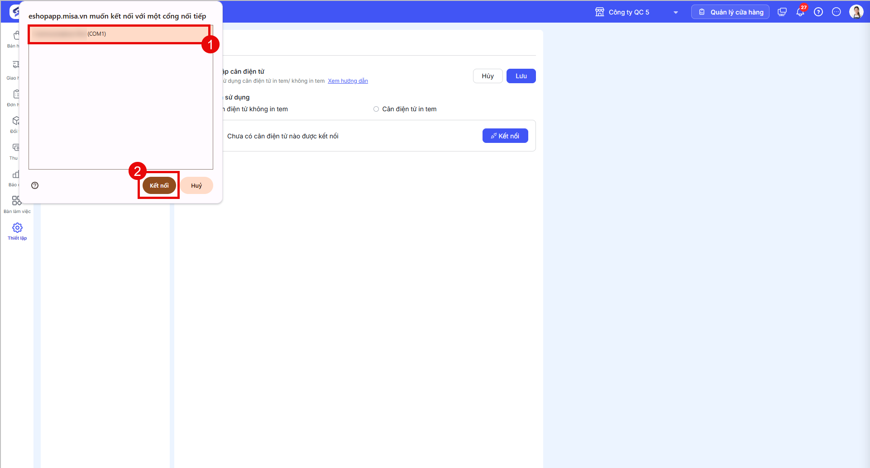Screen dimensions: 870x468
Task: Open Quản lý cửa hàng store management
Action: pos(730,12)
